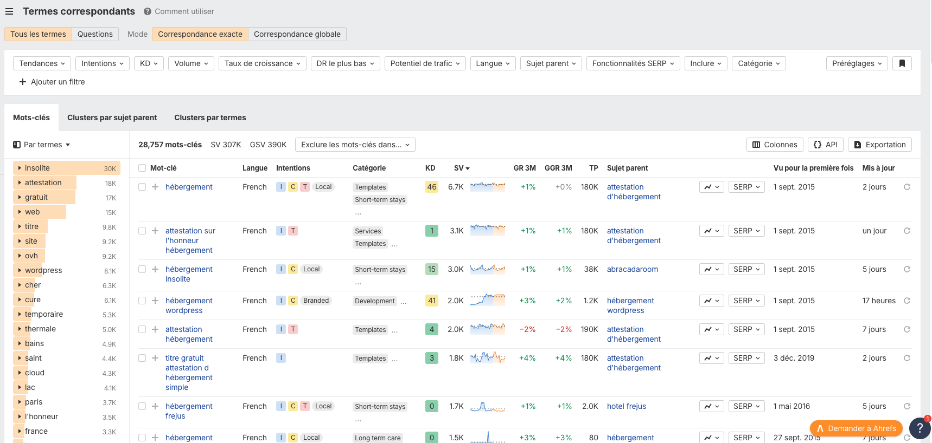Switch to Correspondance globale mode
932x443 pixels.
pyautogui.click(x=297, y=34)
